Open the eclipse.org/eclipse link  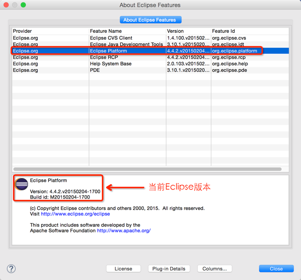pos(75,214)
